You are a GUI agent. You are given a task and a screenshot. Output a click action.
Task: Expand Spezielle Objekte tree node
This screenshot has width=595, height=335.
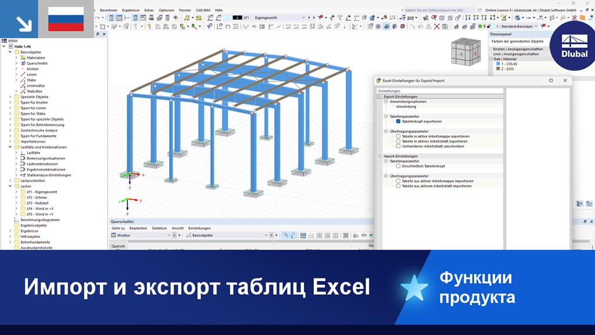(x=10, y=97)
